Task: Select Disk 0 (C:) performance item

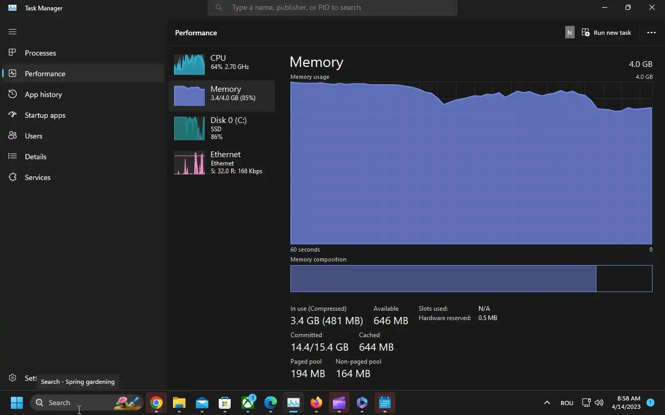Action: point(222,128)
